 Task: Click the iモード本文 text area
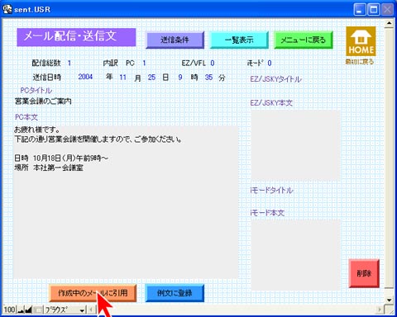click(x=295, y=254)
